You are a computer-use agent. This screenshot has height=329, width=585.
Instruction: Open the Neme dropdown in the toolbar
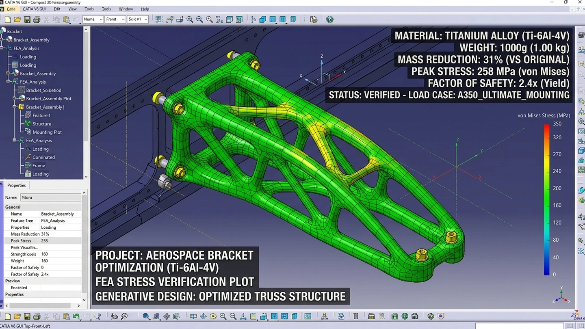click(x=93, y=19)
